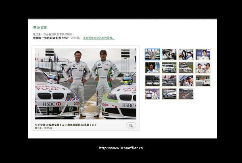This screenshot has width=242, height=163.
Task: Select the cockpit interior seat thumbnail
Action: 169,54
